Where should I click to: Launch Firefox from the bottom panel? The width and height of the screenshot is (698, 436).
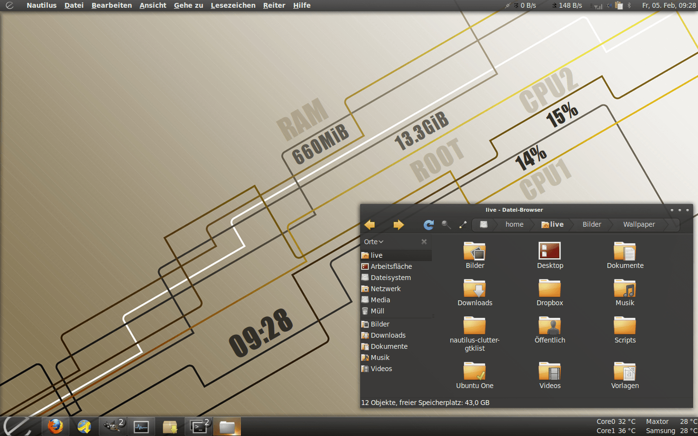click(55, 426)
